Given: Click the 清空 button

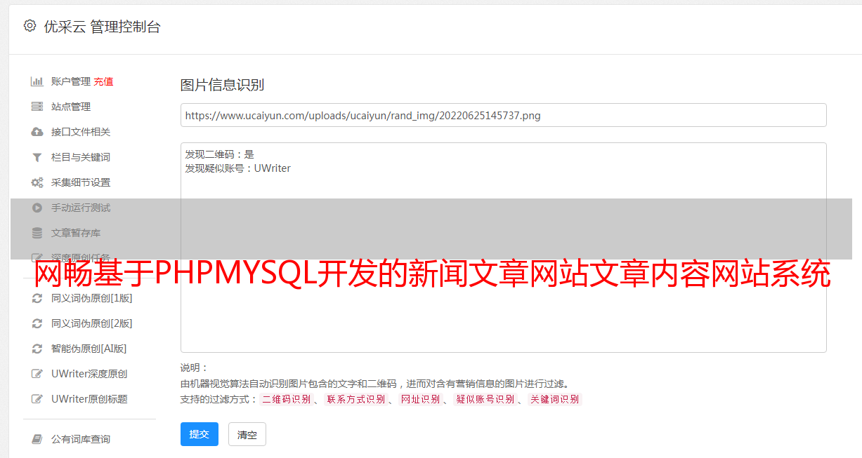Looking at the screenshot, I should [247, 435].
